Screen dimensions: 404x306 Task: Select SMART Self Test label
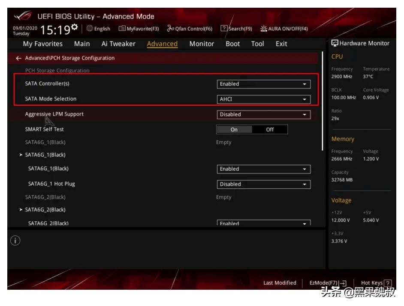coord(44,129)
